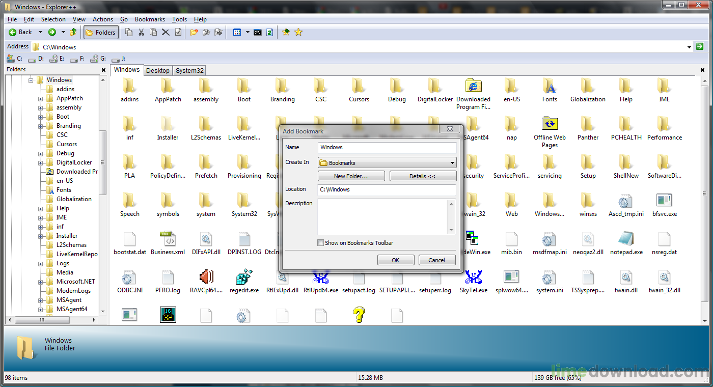This screenshot has width=713, height=387.
Task: Click the New Folder... button
Action: coord(351,176)
